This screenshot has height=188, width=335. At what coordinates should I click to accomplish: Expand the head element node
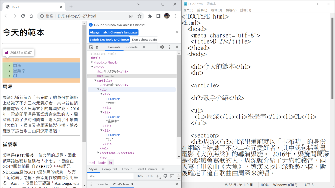[x=92, y=62]
